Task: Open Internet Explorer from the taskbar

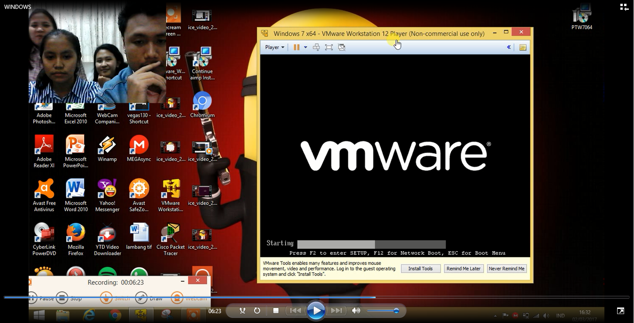Action: pyautogui.click(x=89, y=314)
